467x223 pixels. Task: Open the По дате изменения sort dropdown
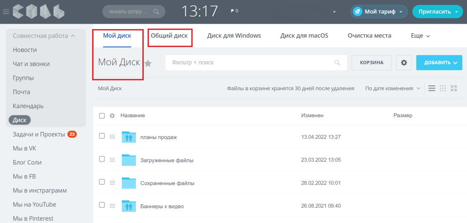[x=393, y=88]
